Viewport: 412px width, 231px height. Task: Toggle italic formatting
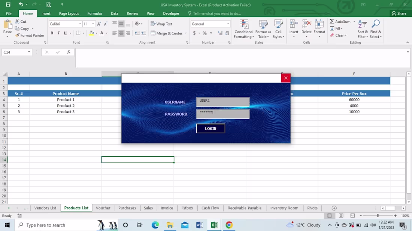[58, 33]
